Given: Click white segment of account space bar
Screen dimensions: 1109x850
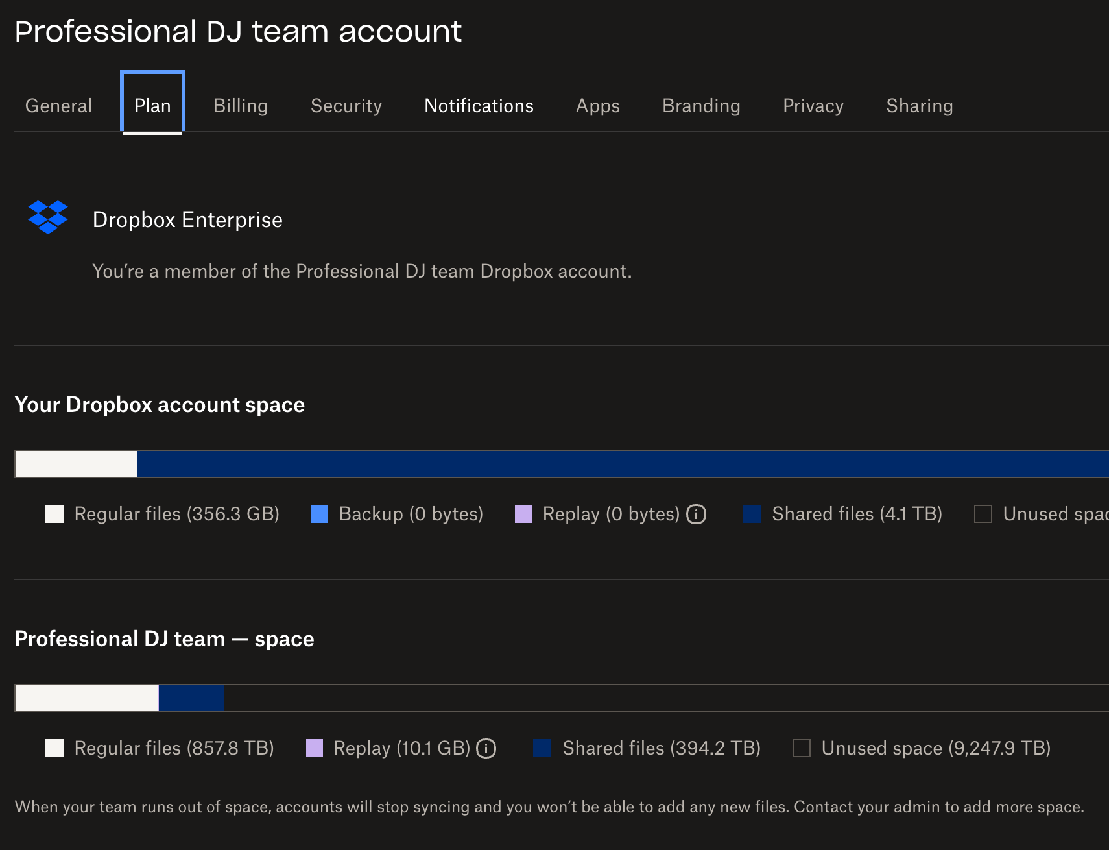Looking at the screenshot, I should 76,464.
